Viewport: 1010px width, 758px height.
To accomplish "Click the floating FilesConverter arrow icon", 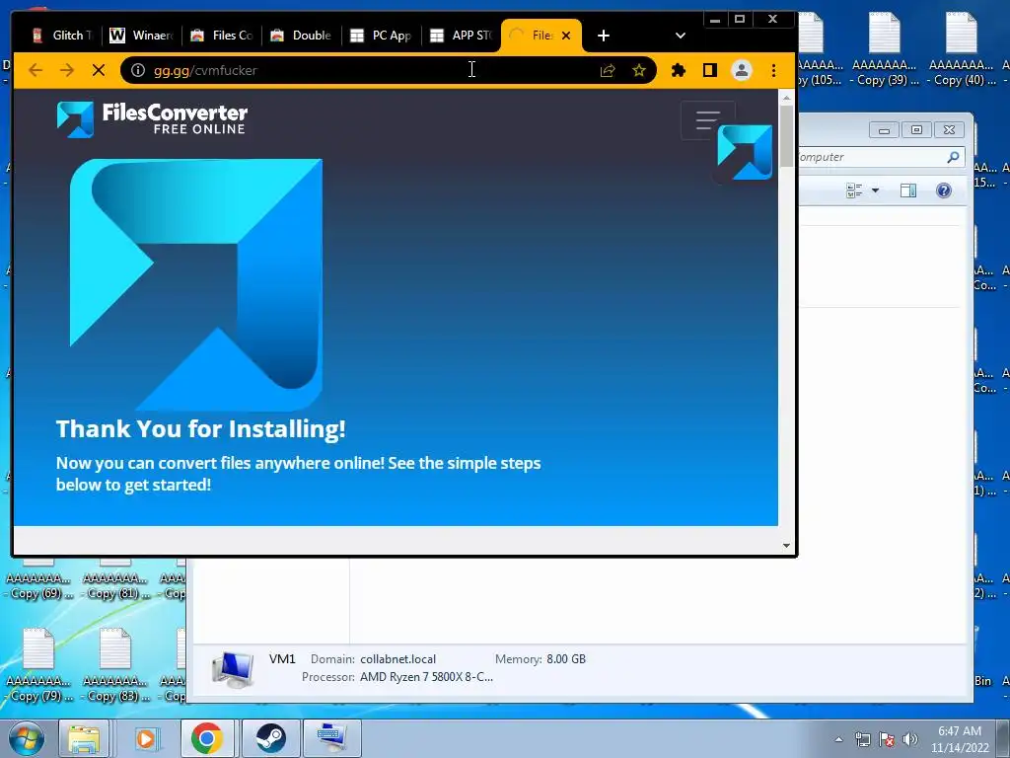I will pos(745,153).
